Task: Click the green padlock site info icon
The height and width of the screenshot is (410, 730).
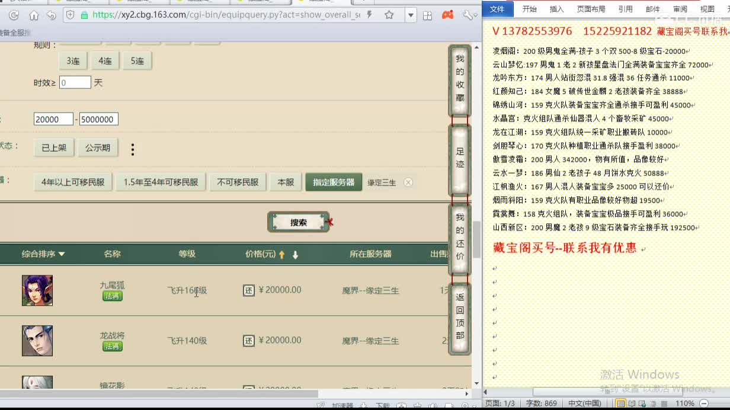Action: point(84,15)
